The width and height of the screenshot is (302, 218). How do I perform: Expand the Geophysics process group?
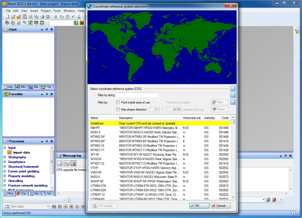pyautogui.click(x=5, y=162)
